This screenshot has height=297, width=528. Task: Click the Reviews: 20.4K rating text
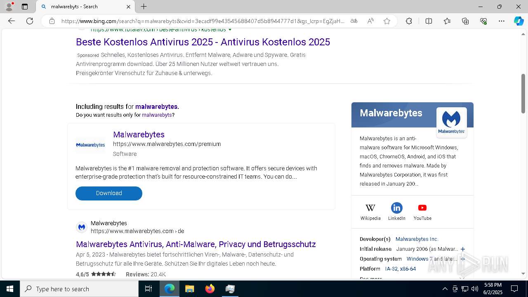[x=146, y=274]
